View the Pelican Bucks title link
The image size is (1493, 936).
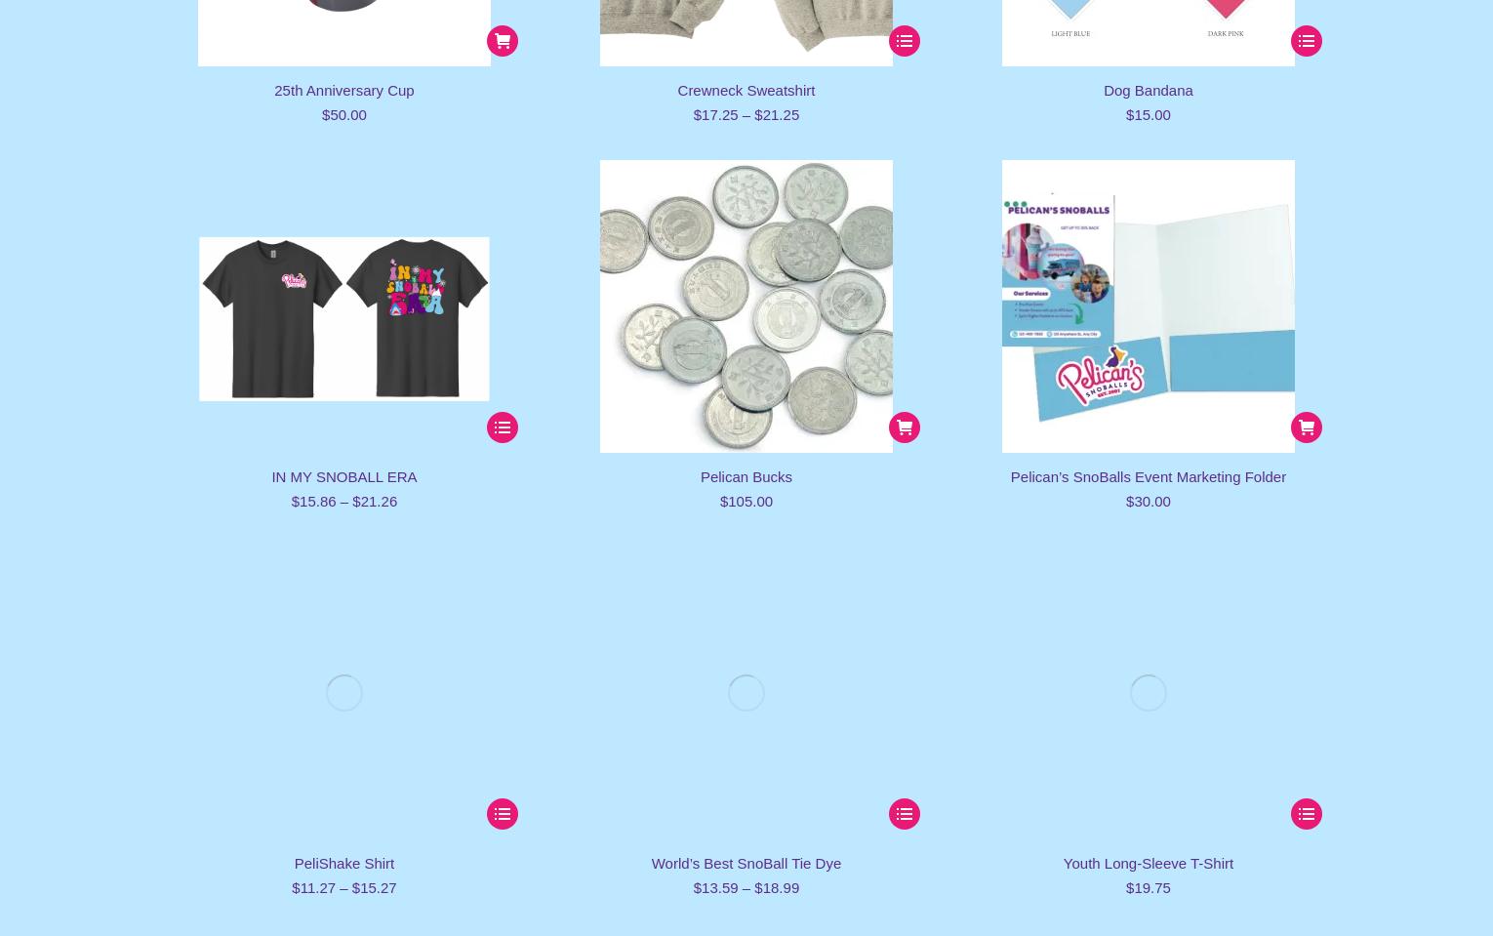click(746, 476)
